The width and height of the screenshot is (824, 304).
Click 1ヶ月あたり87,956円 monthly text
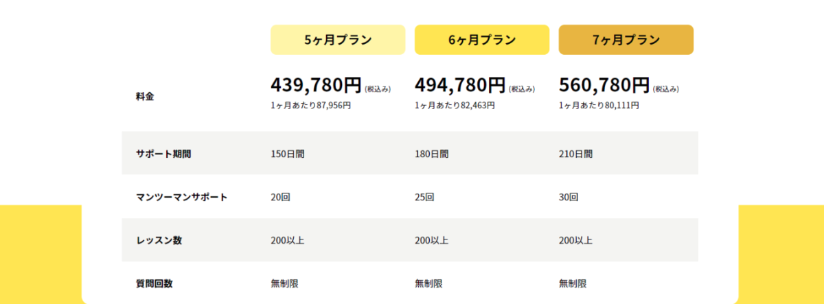click(x=310, y=106)
